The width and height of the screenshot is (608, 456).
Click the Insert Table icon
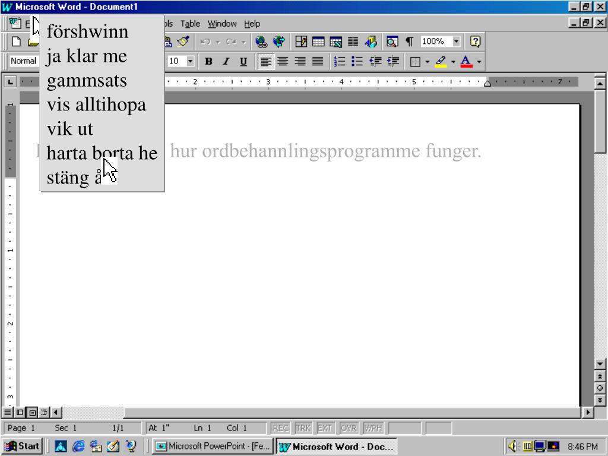coord(318,42)
